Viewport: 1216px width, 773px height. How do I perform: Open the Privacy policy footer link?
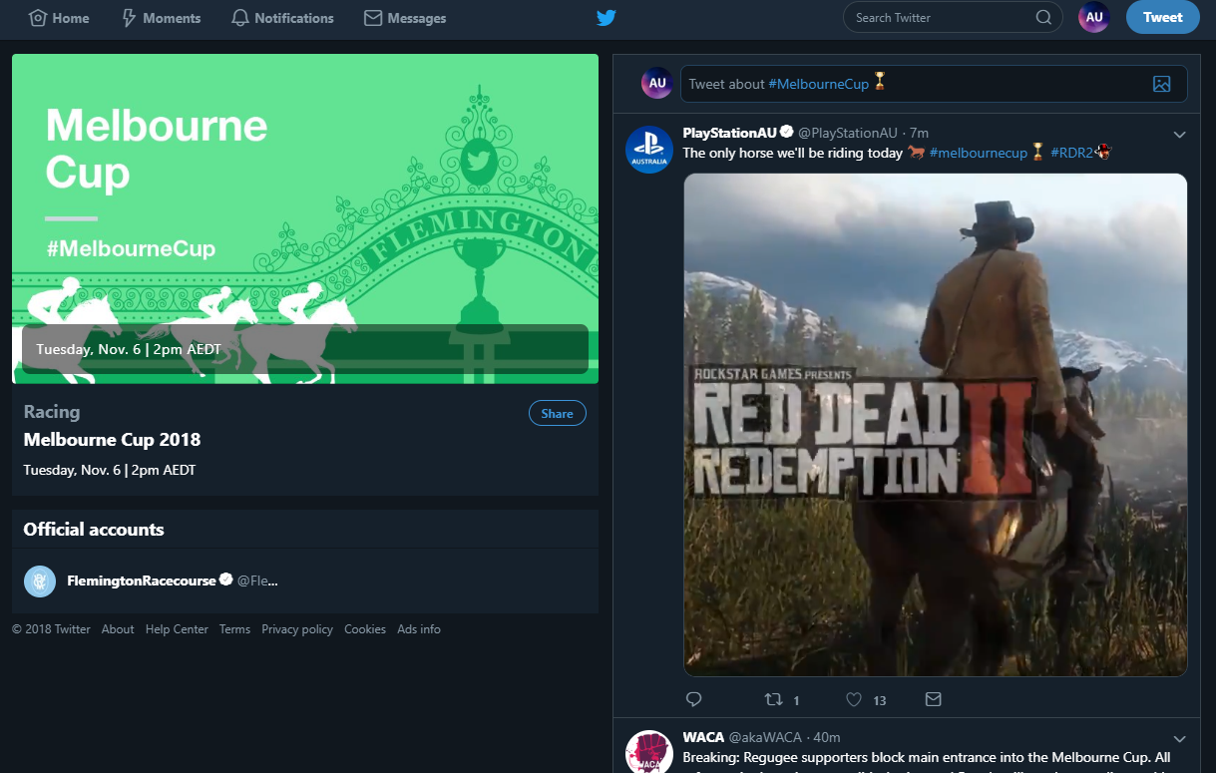[x=297, y=629]
